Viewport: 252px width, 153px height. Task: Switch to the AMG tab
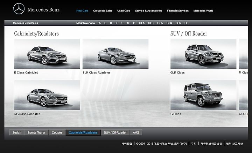point(136,132)
